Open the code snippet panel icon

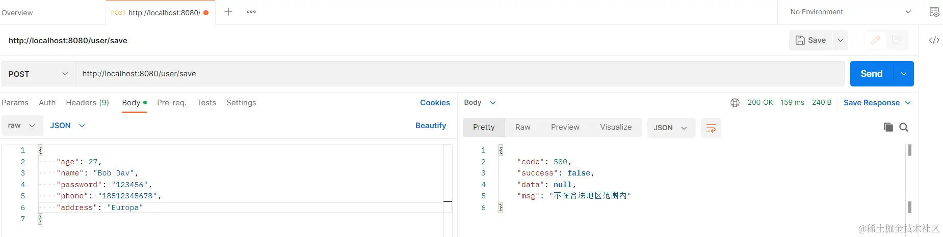[934, 40]
